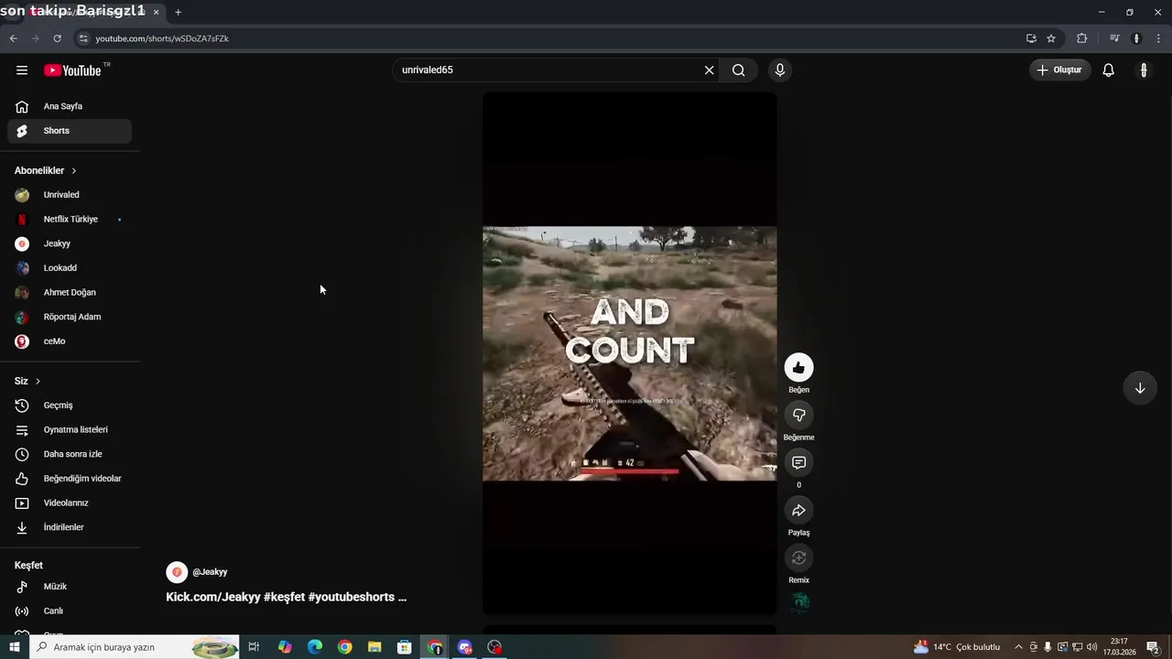Open the weather widget 14°C Çok bulutlu

tap(957, 647)
